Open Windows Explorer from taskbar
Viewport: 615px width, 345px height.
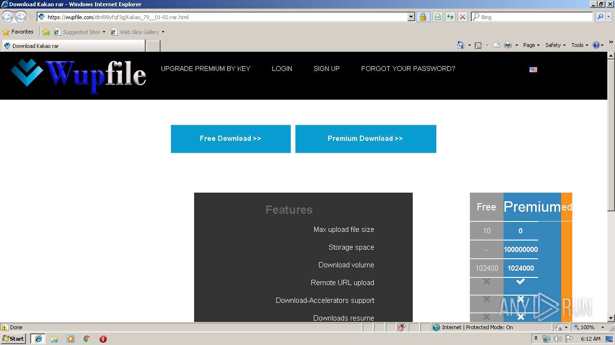tap(54, 339)
